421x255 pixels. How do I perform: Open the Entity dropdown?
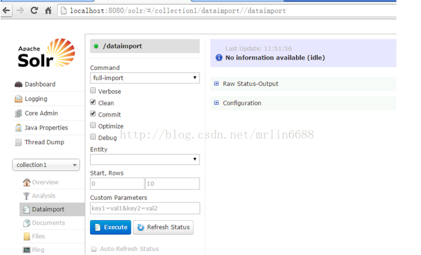pos(144,159)
